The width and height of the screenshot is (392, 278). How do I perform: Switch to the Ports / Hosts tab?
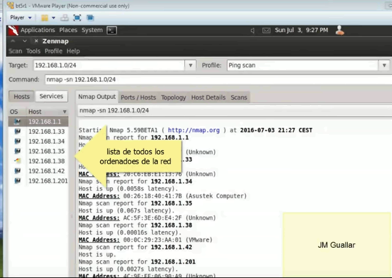point(138,98)
